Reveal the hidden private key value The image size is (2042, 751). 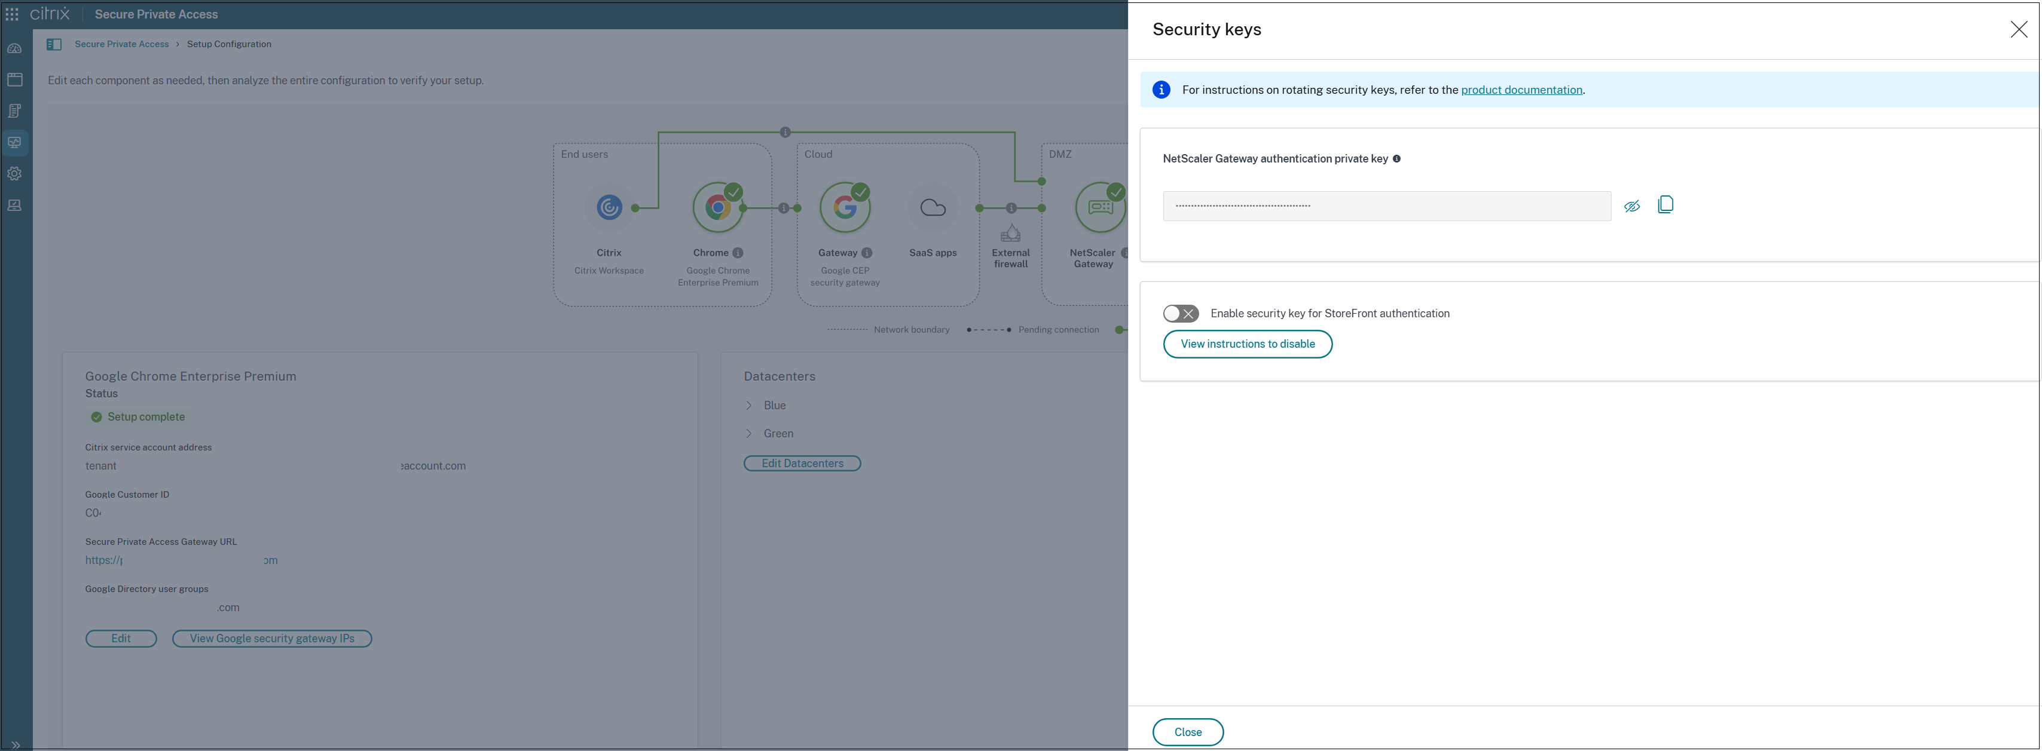pos(1631,206)
